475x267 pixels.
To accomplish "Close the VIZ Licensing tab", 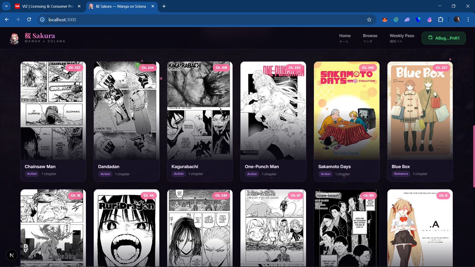I will pos(79,6).
